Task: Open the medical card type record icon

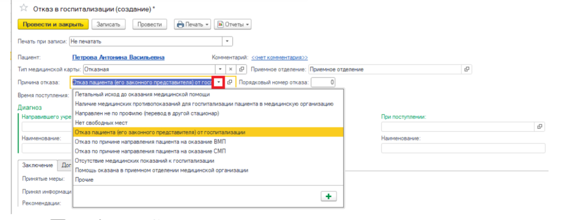Action: [x=241, y=69]
